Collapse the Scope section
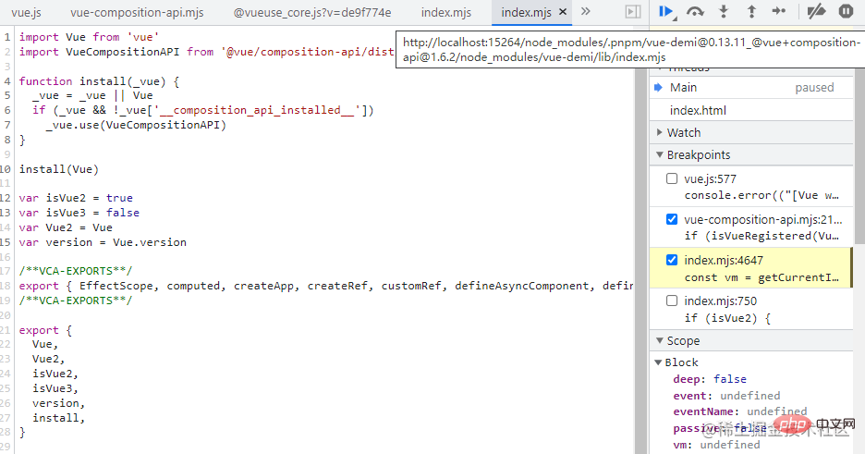865x454 pixels. tap(659, 341)
